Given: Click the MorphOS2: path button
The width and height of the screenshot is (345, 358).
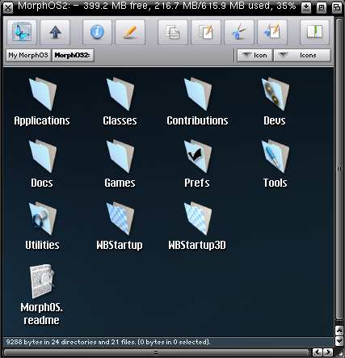Looking at the screenshot, I should pyautogui.click(x=73, y=55).
